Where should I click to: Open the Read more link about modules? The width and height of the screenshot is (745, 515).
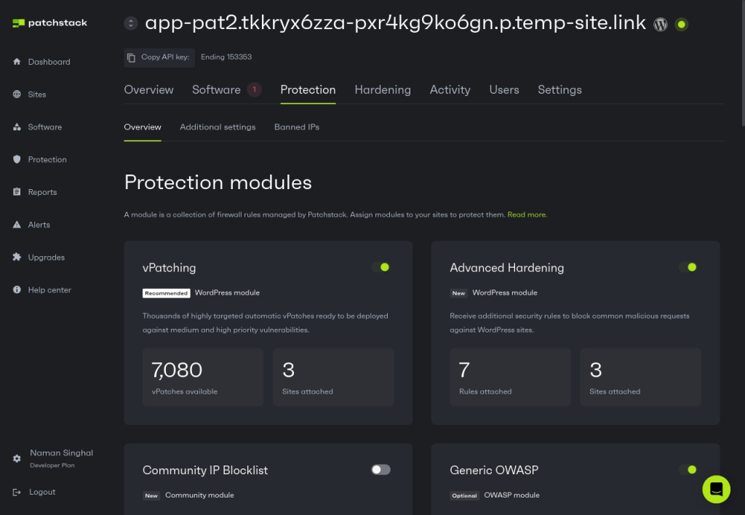(x=527, y=215)
